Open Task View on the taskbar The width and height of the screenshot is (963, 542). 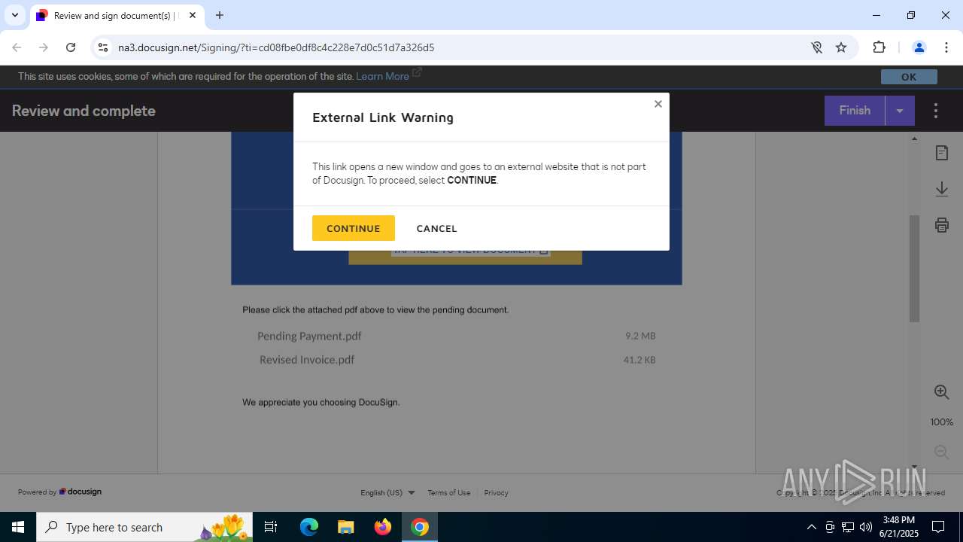click(272, 527)
